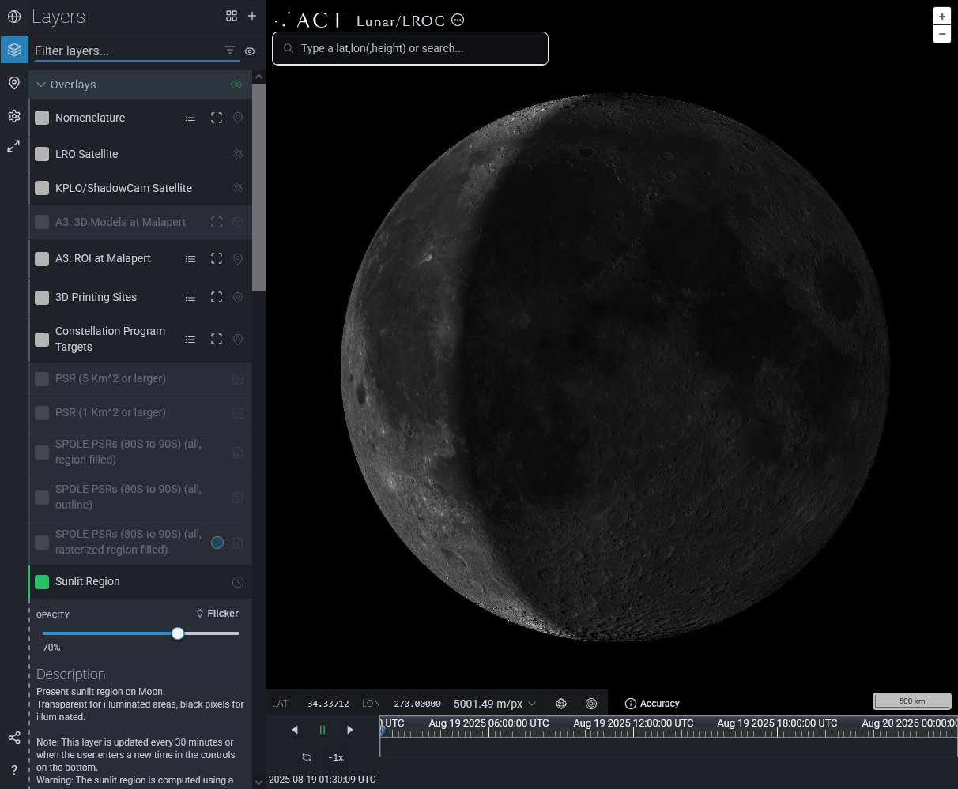
Task: Open the Layers panel sidebar icon
Action: point(13,50)
